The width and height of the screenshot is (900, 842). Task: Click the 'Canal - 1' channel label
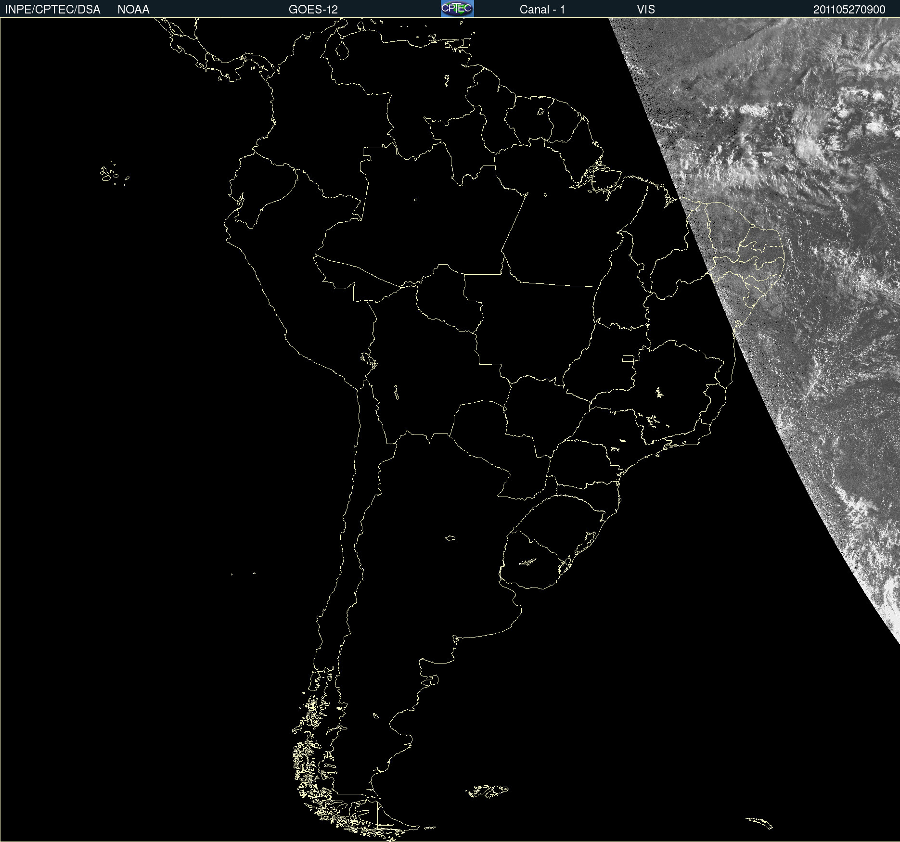[542, 10]
